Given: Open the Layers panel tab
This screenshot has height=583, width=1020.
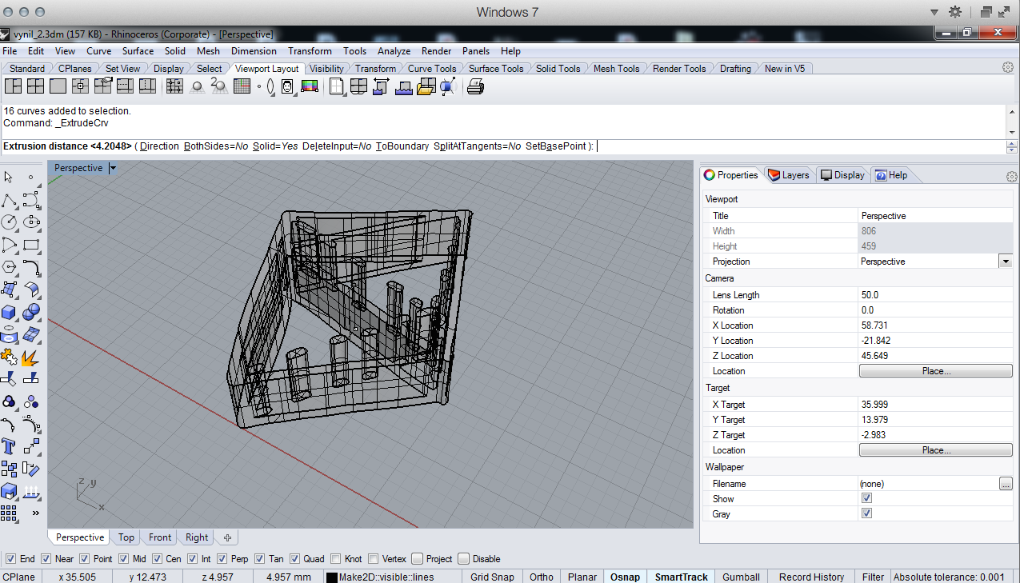Looking at the screenshot, I should 789,175.
